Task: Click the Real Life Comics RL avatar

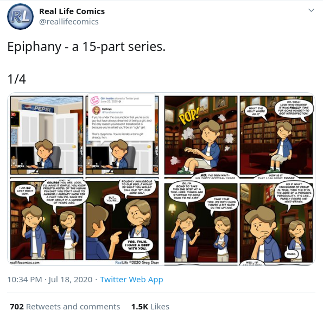Action: 20,16
